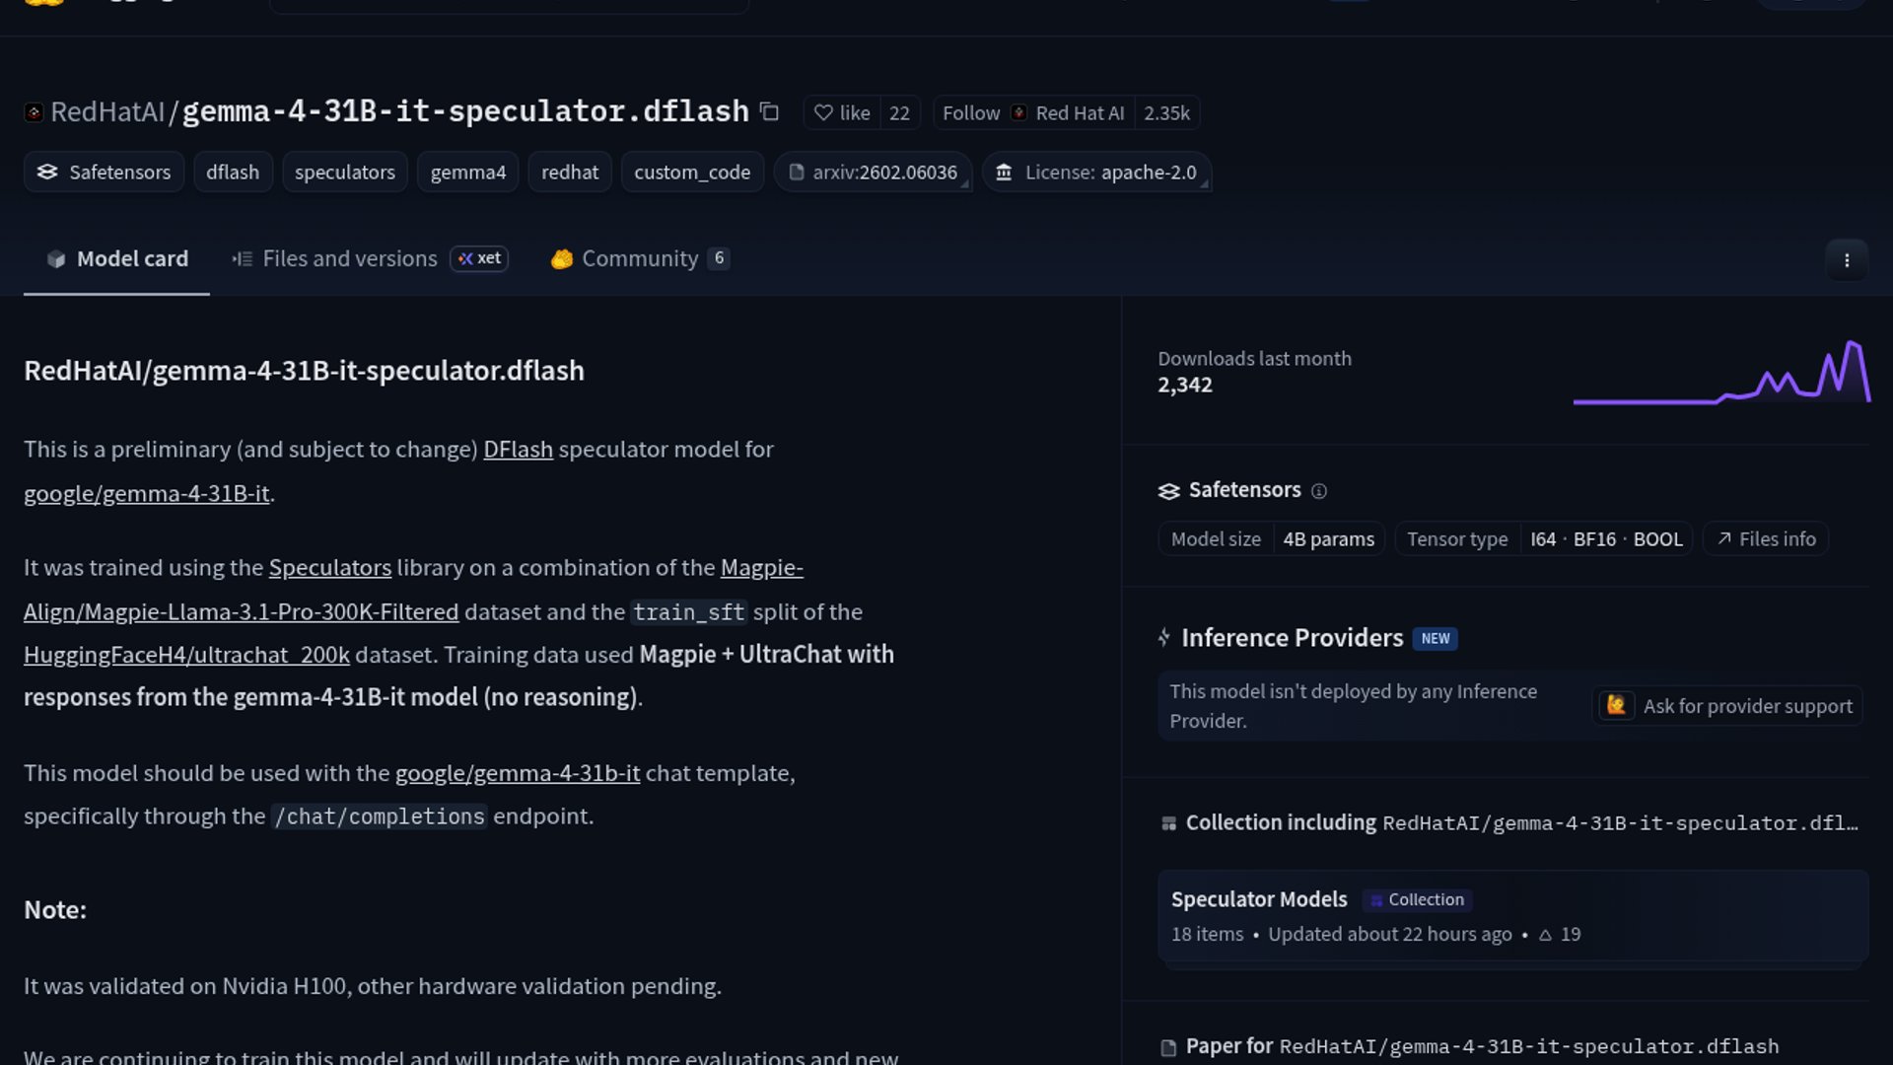Select the Safetensors tag

(104, 173)
